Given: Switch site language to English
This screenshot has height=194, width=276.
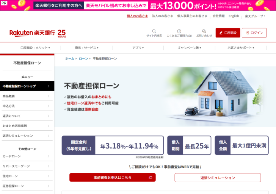Looking at the screenshot, I should 234,16.
